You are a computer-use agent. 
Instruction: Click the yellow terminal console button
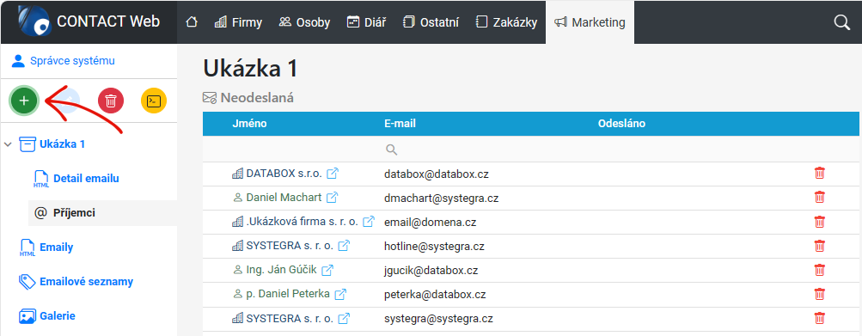(154, 101)
